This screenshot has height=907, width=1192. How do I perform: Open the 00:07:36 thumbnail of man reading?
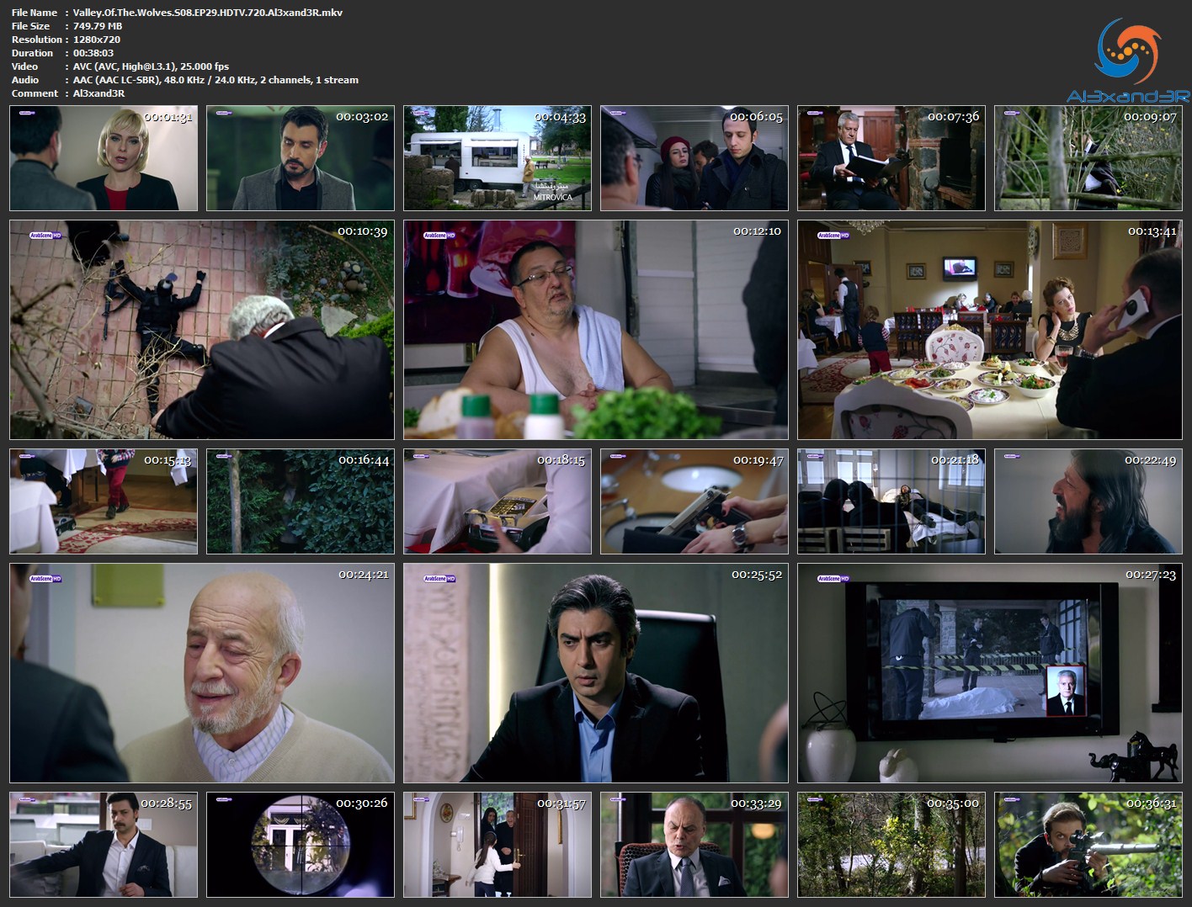click(891, 158)
